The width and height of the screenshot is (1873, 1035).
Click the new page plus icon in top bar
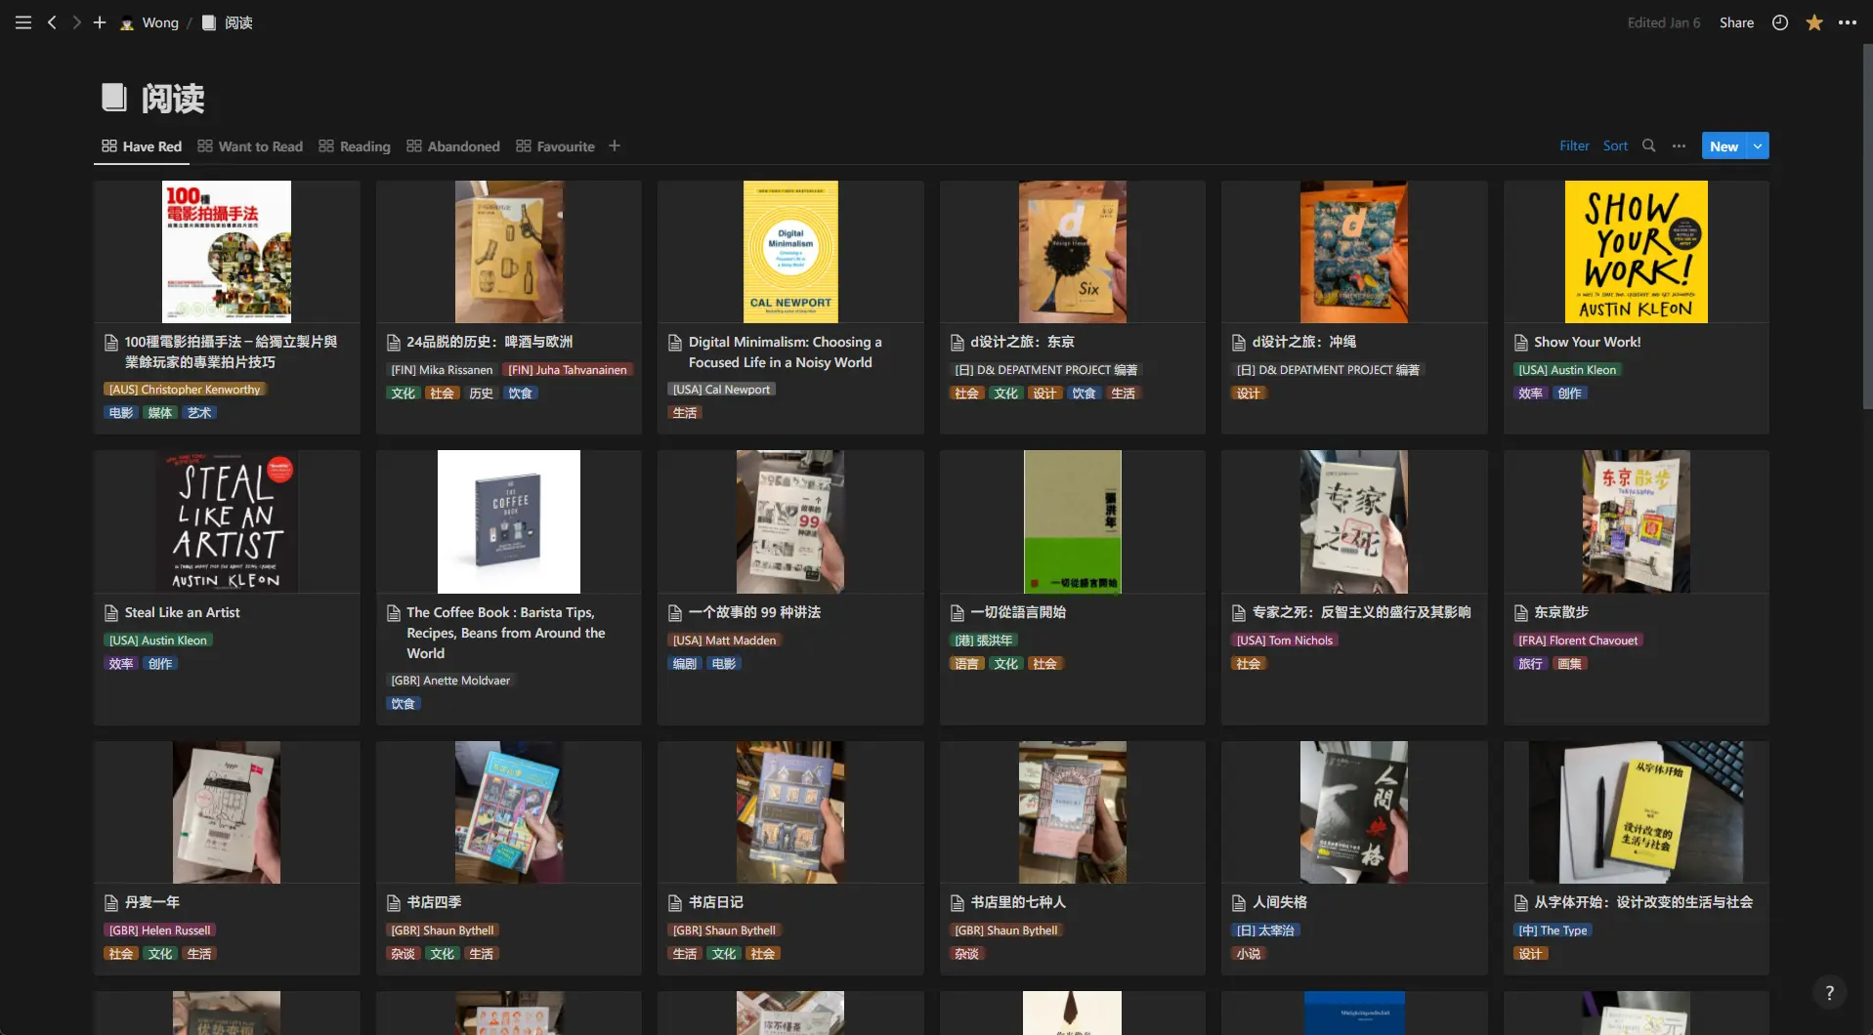(100, 22)
